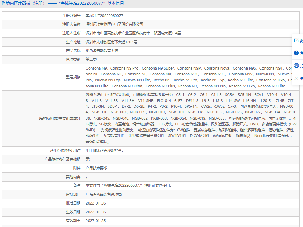Click the model list text starting with Consona N9
This screenshot has width=303, height=227.
(x=189, y=77)
